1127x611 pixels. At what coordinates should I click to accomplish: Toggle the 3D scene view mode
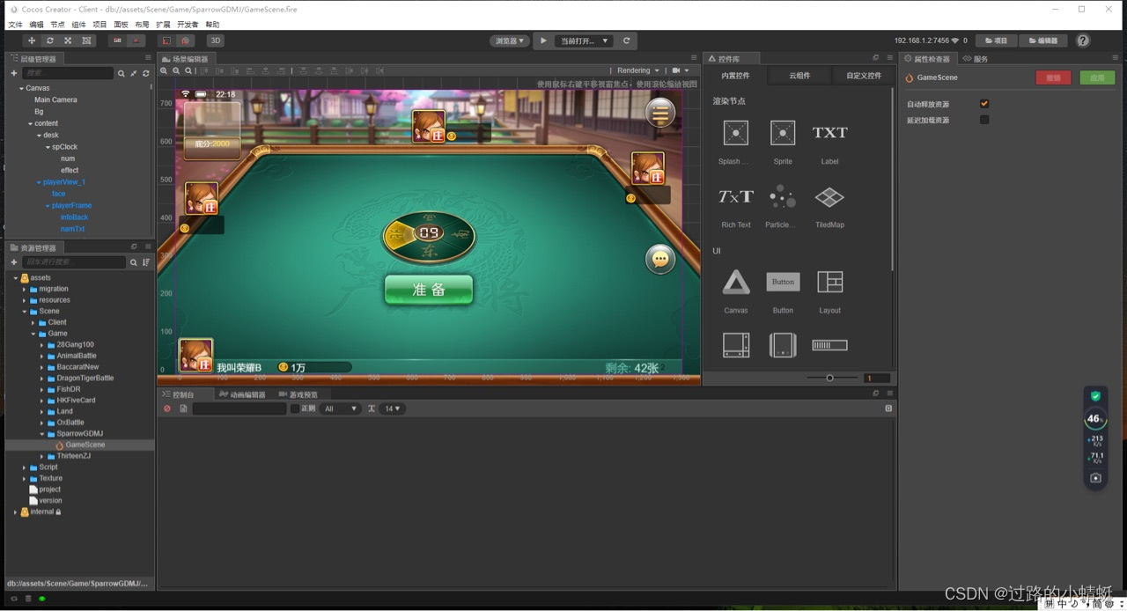214,40
